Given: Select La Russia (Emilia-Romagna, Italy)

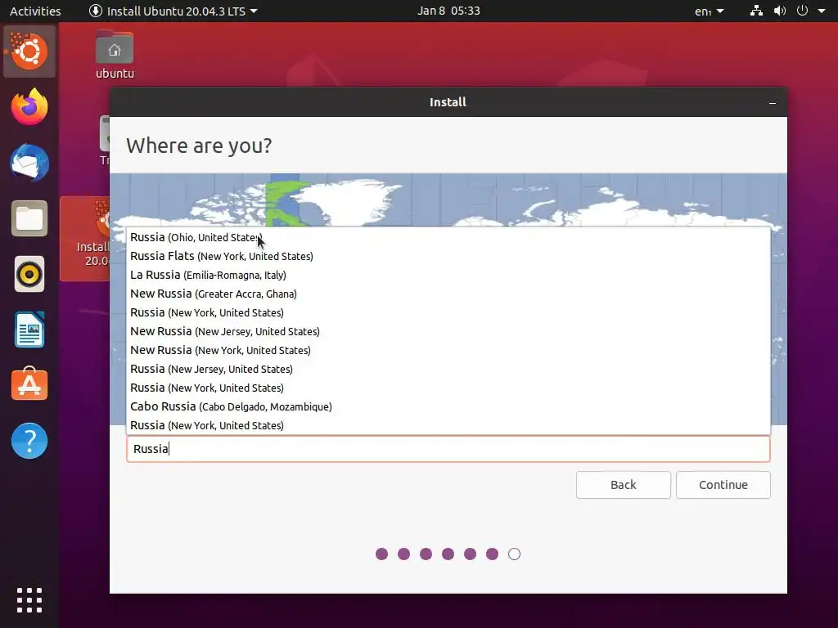Looking at the screenshot, I should click(448, 275).
